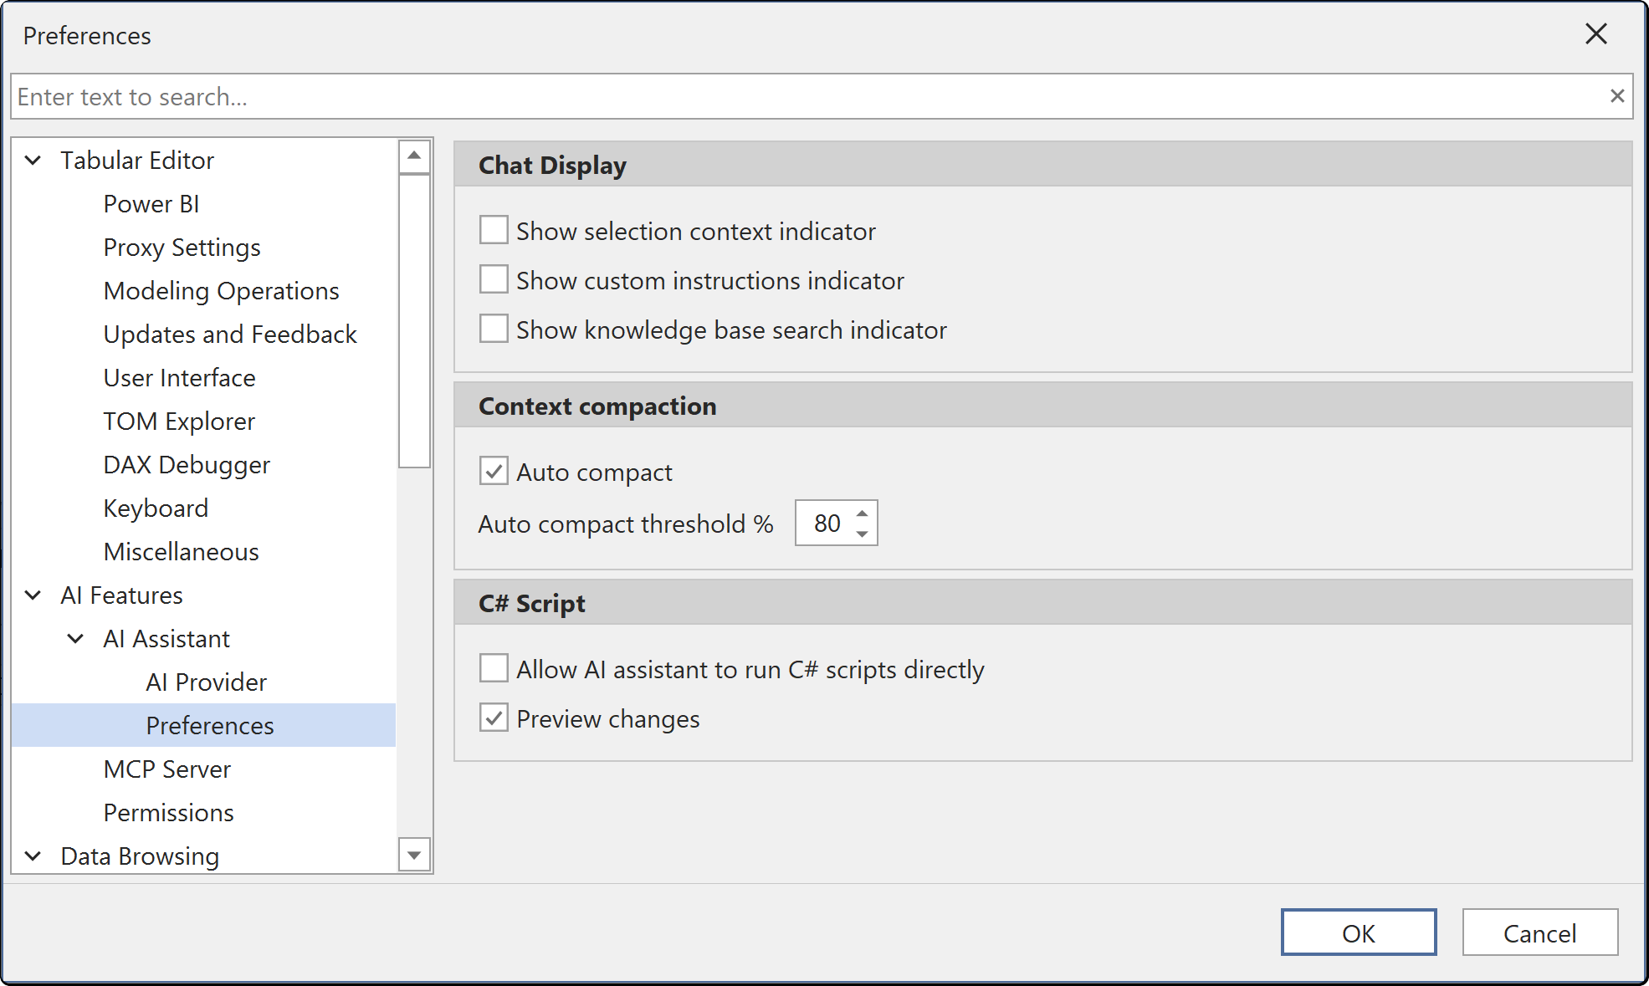Open Miscellaneous settings page
Screen dimensions: 1649x986
(x=182, y=551)
